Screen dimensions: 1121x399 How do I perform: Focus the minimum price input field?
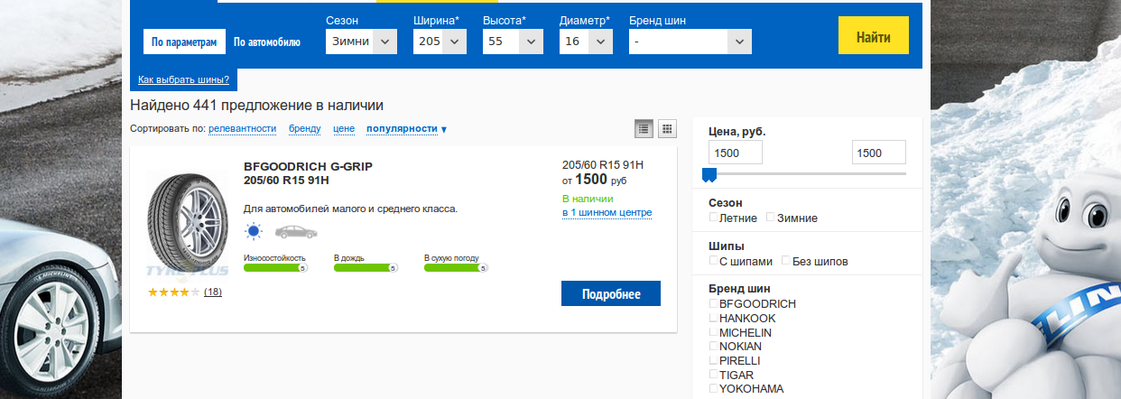click(x=736, y=153)
